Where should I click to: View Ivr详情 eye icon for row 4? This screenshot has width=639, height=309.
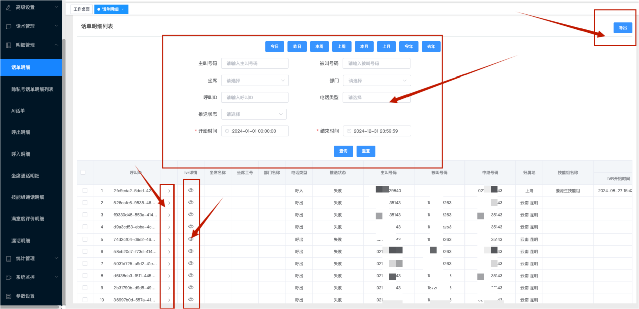(191, 227)
